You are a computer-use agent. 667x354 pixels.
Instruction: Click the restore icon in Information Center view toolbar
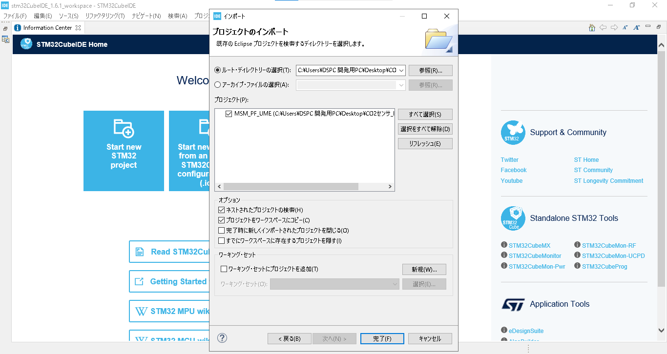658,27
